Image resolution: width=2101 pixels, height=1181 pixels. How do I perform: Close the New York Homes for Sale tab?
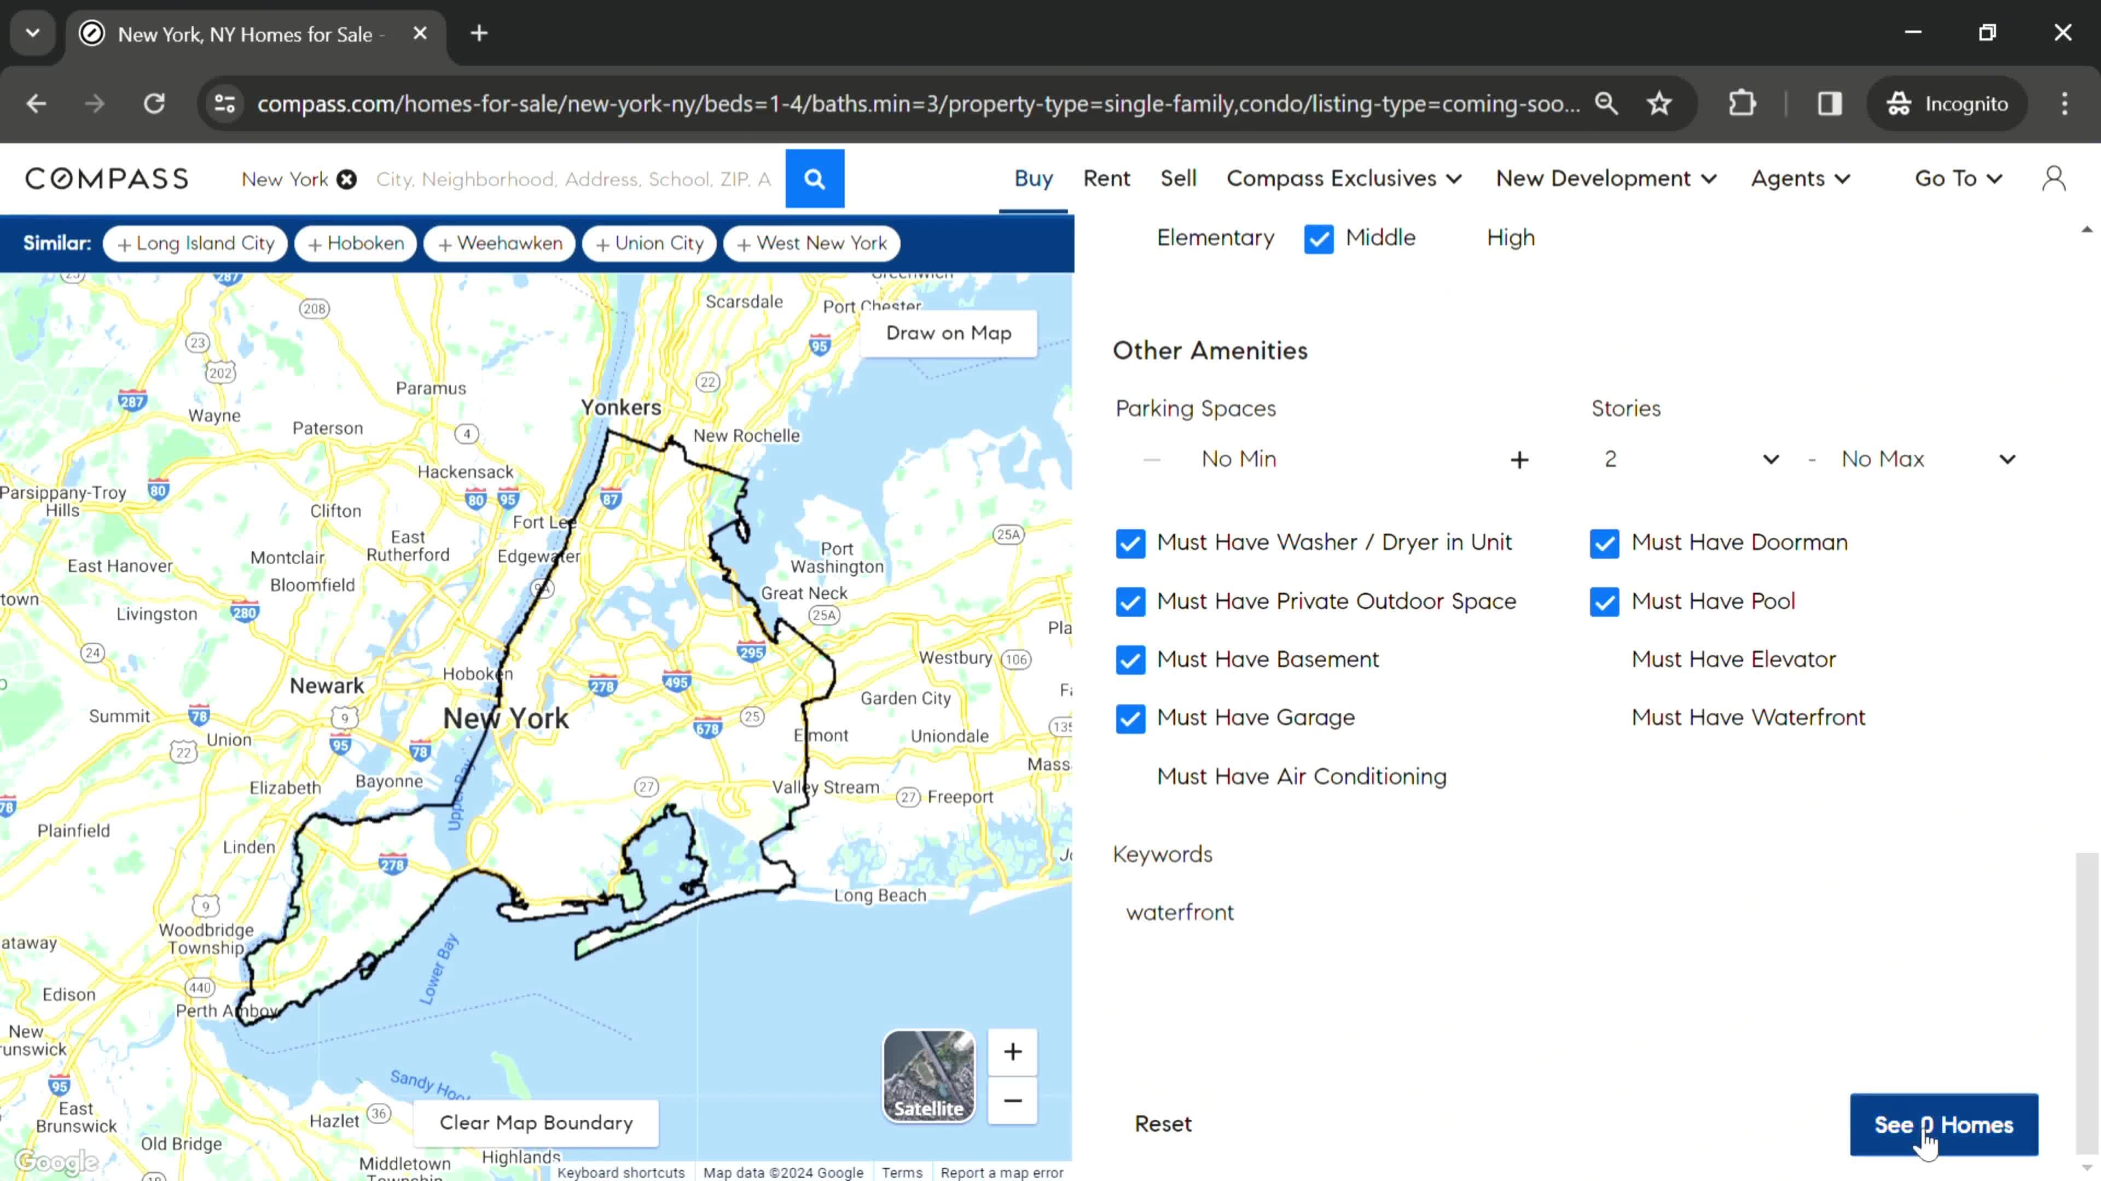(x=420, y=33)
